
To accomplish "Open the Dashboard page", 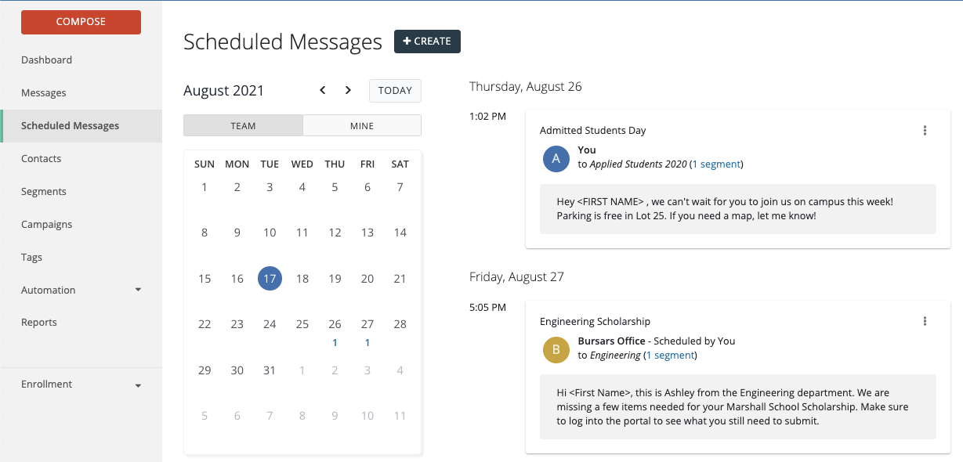I will (46, 60).
